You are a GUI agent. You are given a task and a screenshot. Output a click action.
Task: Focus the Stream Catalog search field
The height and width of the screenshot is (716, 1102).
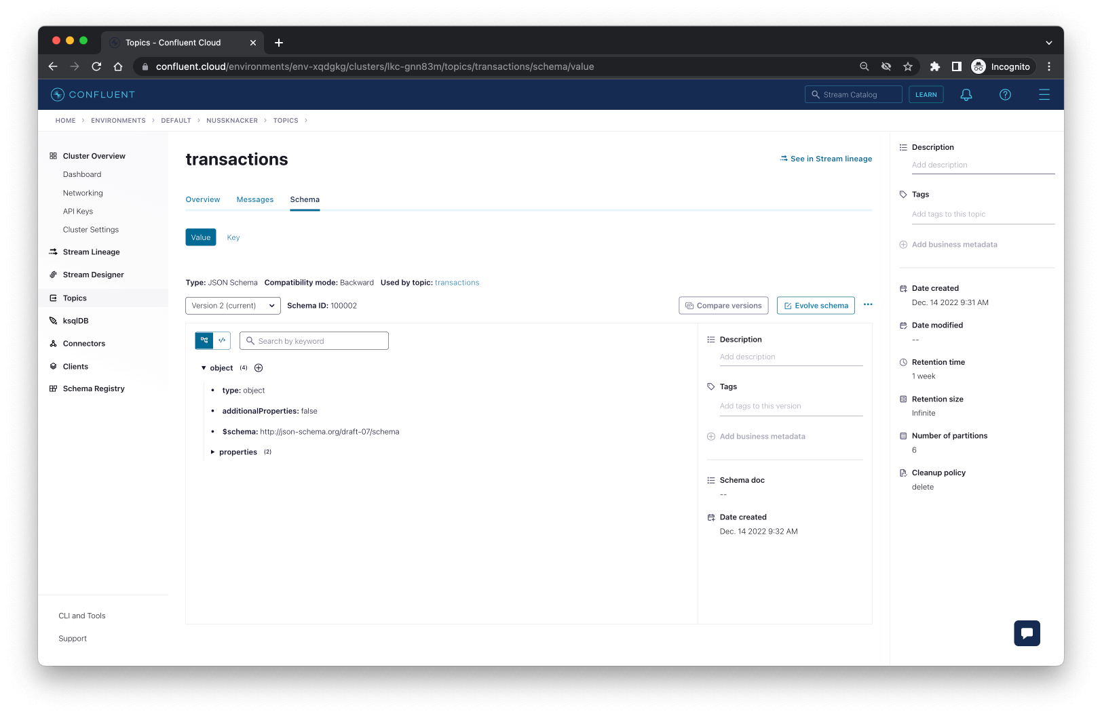tap(854, 95)
